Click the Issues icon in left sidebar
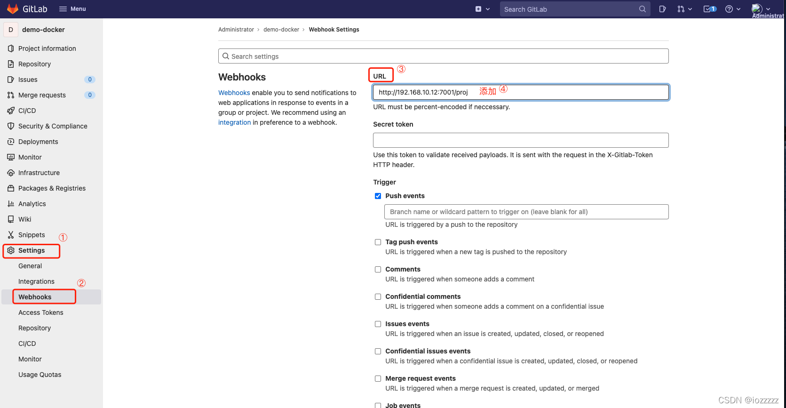Image resolution: width=786 pixels, height=408 pixels. 11,80
